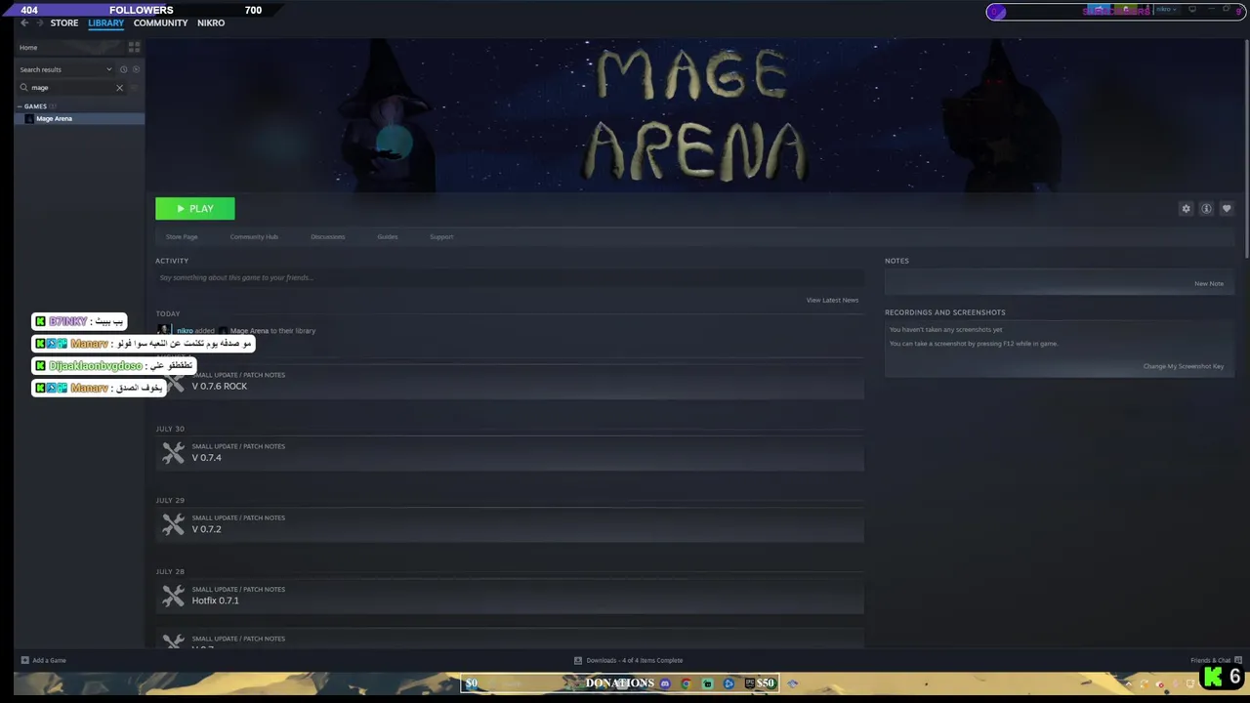Open the NIKRO profile tab
This screenshot has height=703, width=1250.
[x=211, y=22]
